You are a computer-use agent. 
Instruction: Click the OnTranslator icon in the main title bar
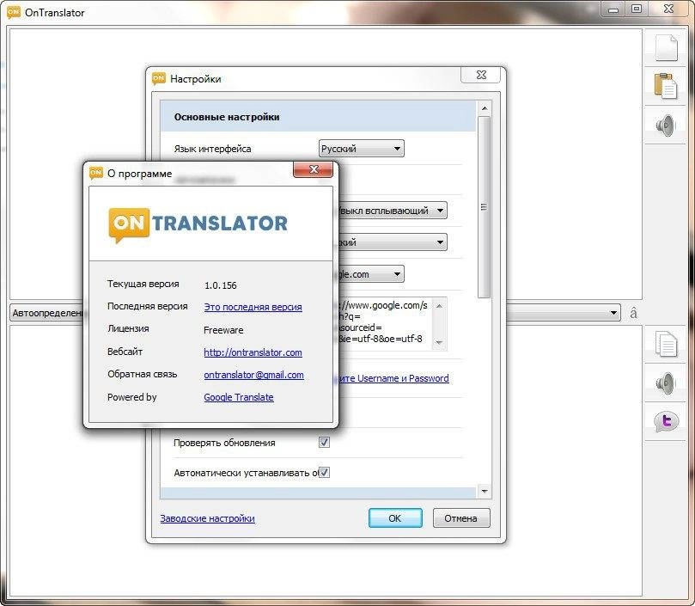[14, 12]
